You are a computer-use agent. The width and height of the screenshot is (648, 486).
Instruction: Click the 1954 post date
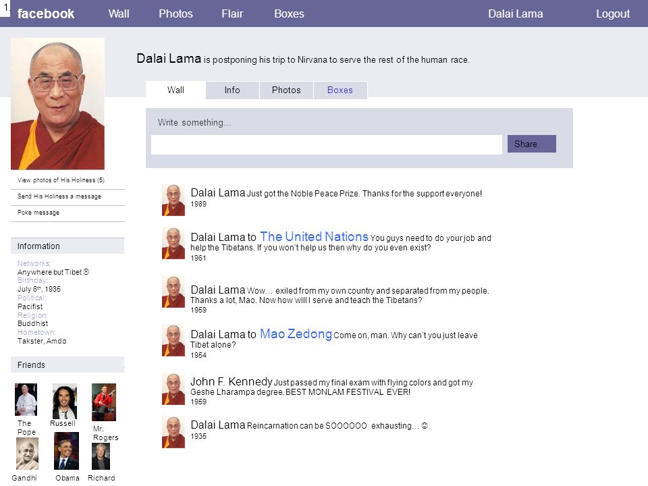coord(198,355)
